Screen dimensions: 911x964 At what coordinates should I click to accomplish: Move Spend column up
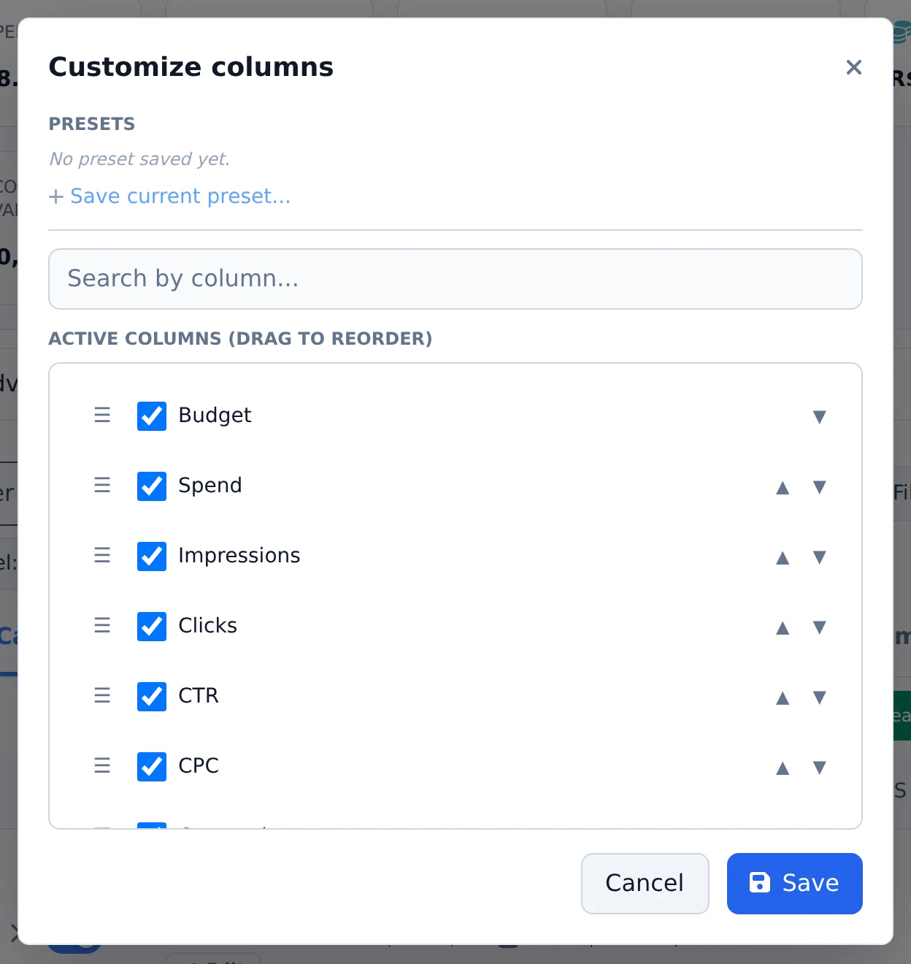tap(783, 486)
